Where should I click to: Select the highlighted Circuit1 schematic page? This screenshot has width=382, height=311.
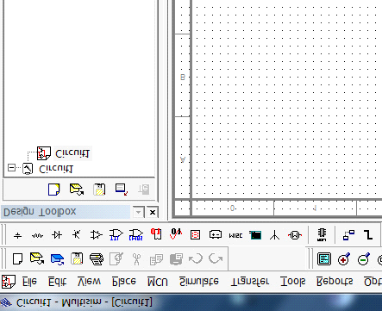72,153
